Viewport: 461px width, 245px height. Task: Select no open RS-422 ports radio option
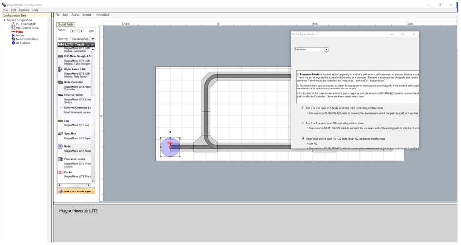point(303,138)
